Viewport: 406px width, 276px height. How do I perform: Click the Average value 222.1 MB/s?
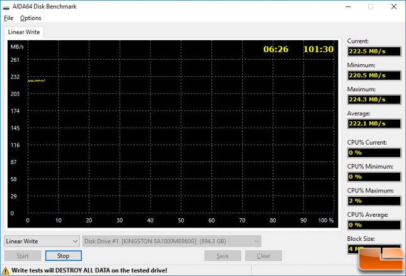374,123
